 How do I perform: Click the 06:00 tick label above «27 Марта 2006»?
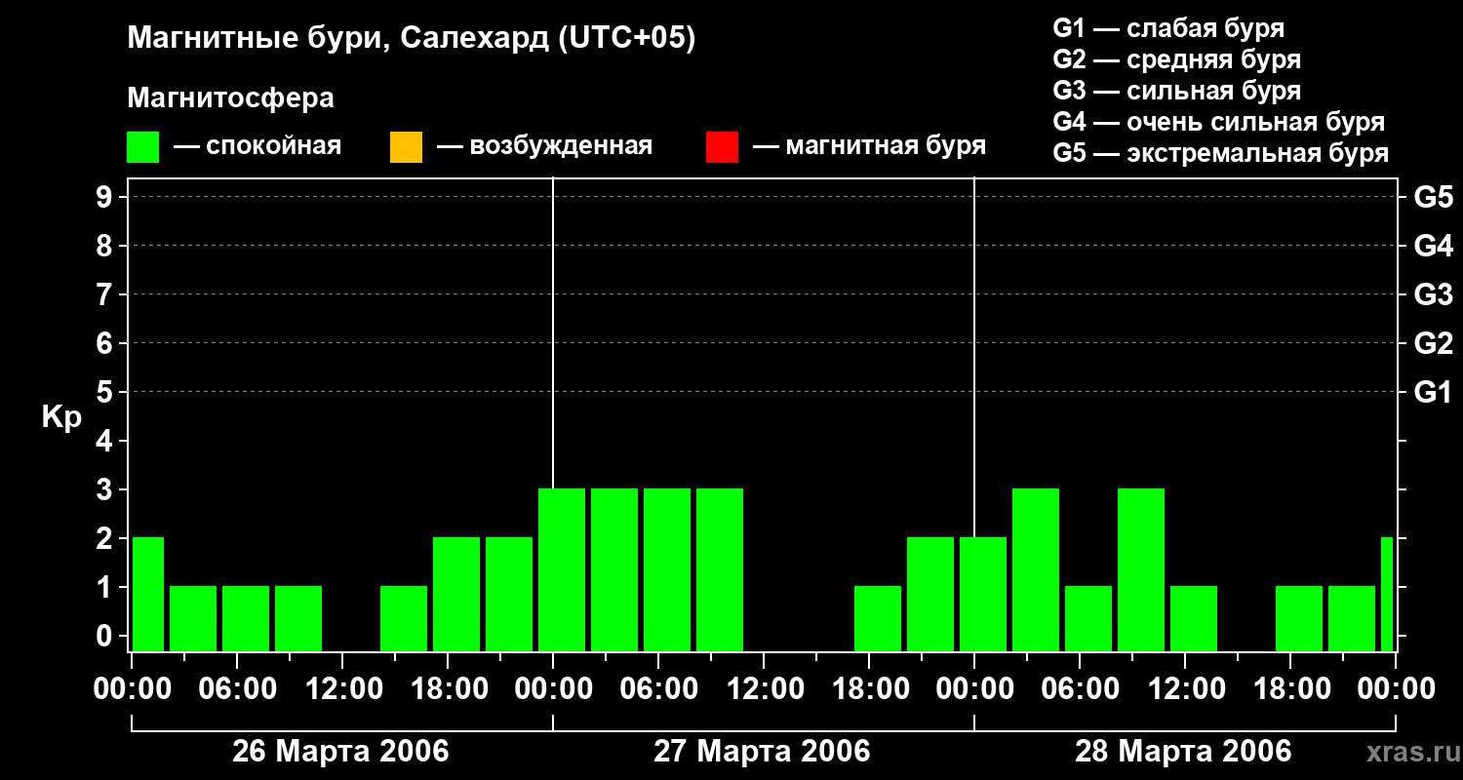(658, 689)
